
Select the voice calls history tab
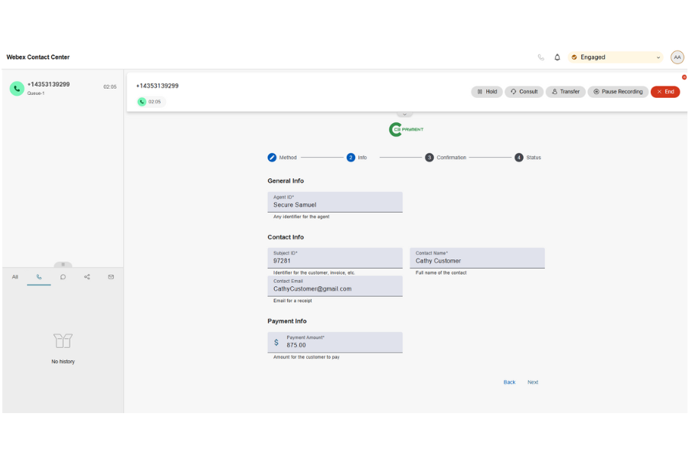click(39, 277)
